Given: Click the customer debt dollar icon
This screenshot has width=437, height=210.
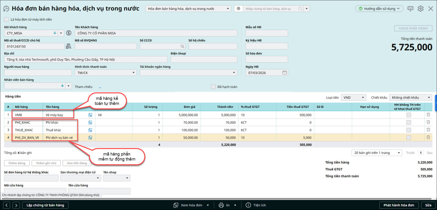Looking at the screenshot, I should click(69, 33).
